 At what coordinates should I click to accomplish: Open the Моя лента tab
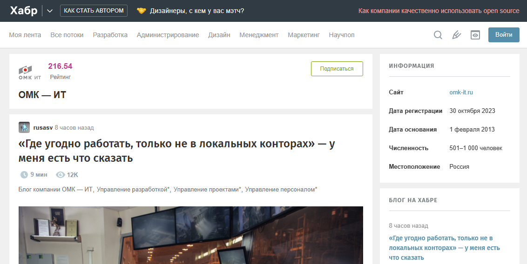pos(25,35)
